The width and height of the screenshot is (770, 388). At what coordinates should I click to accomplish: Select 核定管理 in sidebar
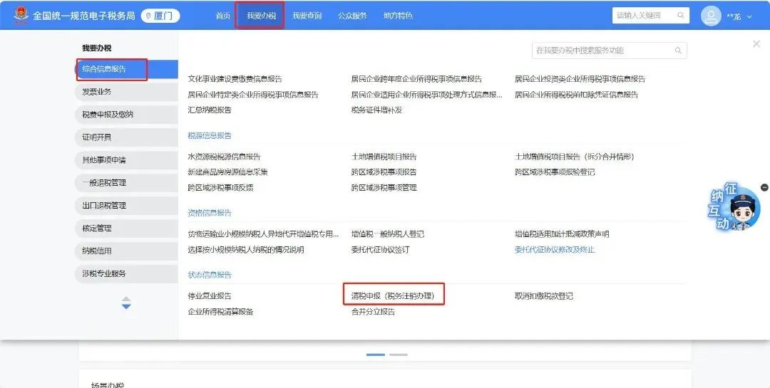click(127, 228)
